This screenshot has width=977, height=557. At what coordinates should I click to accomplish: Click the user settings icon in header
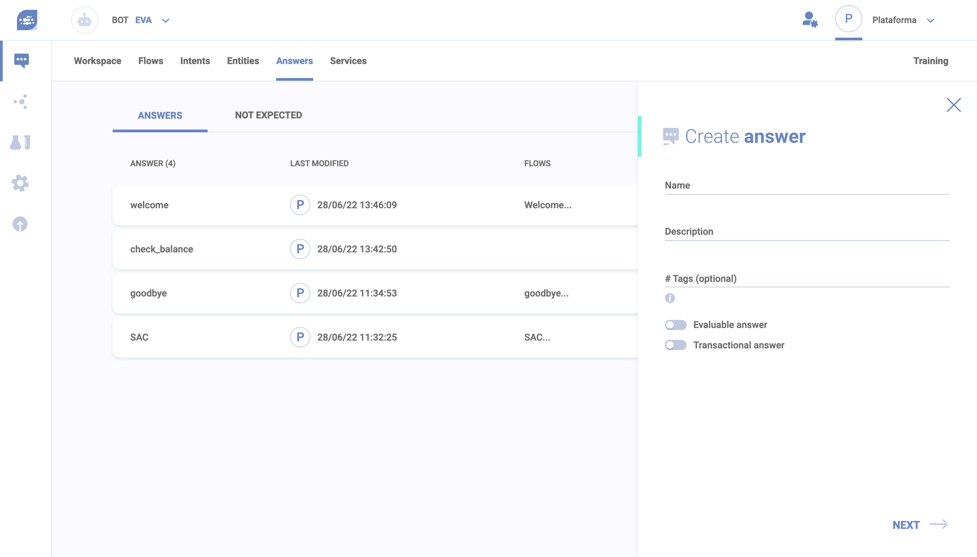tap(810, 20)
